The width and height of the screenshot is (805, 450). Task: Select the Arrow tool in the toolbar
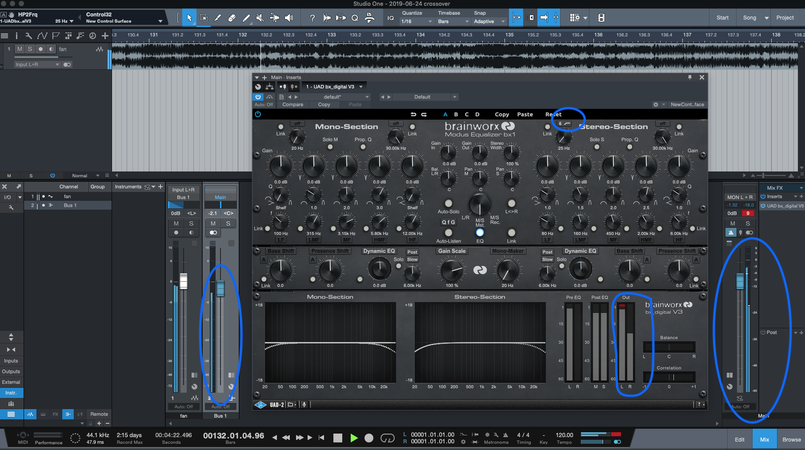pyautogui.click(x=189, y=18)
